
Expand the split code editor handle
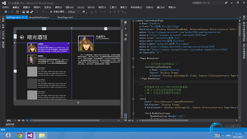[240, 21]
